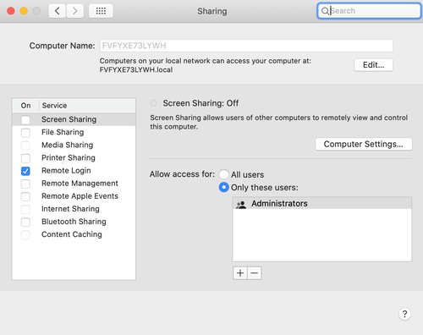Viewport: 423px width, 335px height.
Task: Select the File Sharing service row
Action: pos(74,132)
